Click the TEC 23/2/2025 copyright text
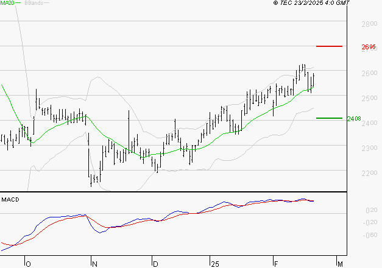The width and height of the screenshot is (382, 268). [311, 3]
